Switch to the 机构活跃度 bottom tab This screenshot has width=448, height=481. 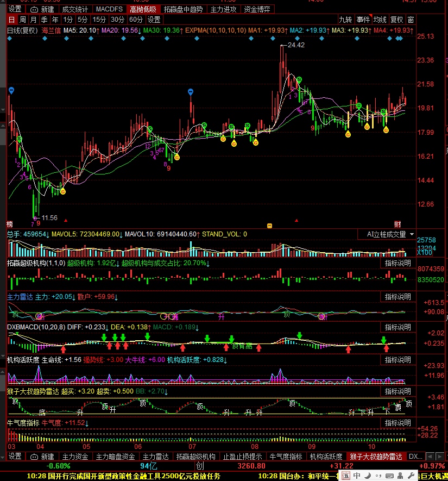(326, 457)
